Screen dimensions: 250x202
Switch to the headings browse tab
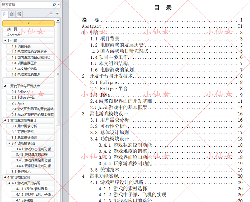5,14
